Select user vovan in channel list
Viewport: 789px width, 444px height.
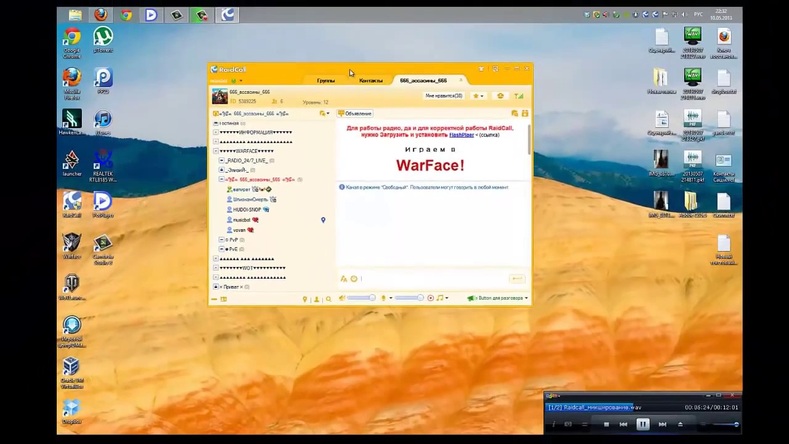[x=240, y=230]
